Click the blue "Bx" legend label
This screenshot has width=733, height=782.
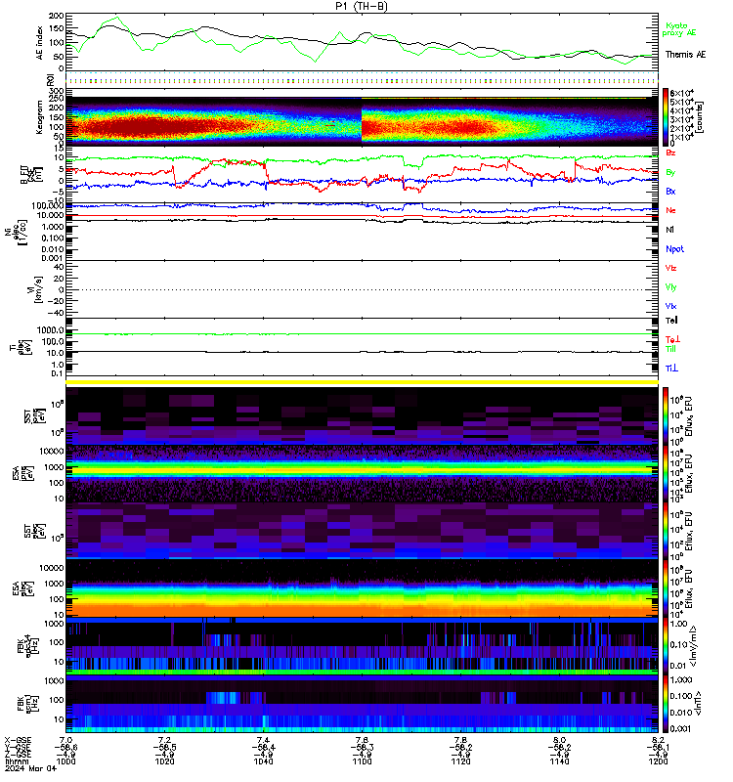[670, 191]
